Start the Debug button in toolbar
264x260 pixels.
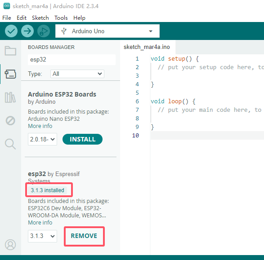click(x=44, y=31)
